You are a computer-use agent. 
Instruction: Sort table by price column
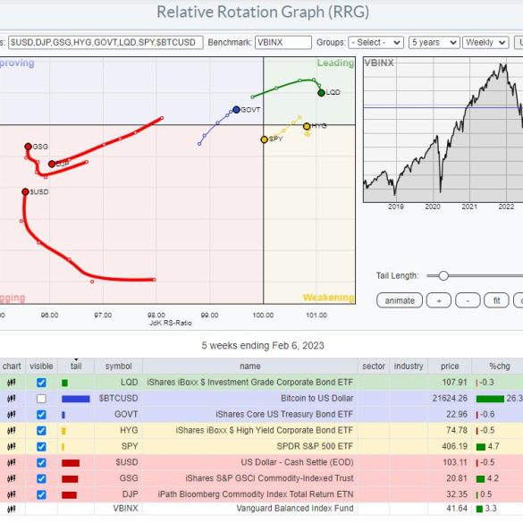(x=450, y=367)
